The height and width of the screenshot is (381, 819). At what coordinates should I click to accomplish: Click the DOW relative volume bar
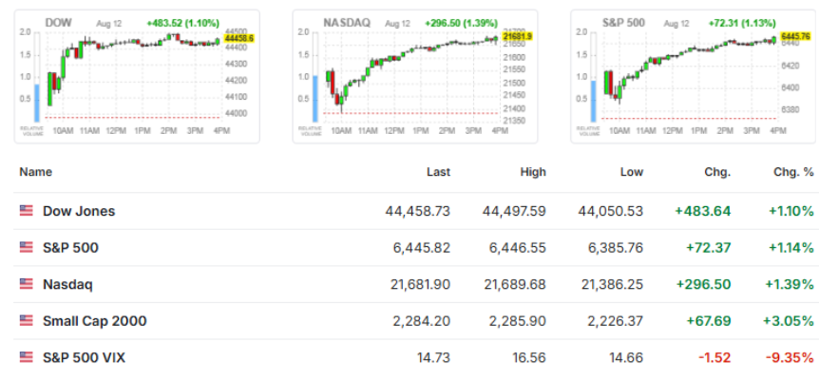pos(37,103)
